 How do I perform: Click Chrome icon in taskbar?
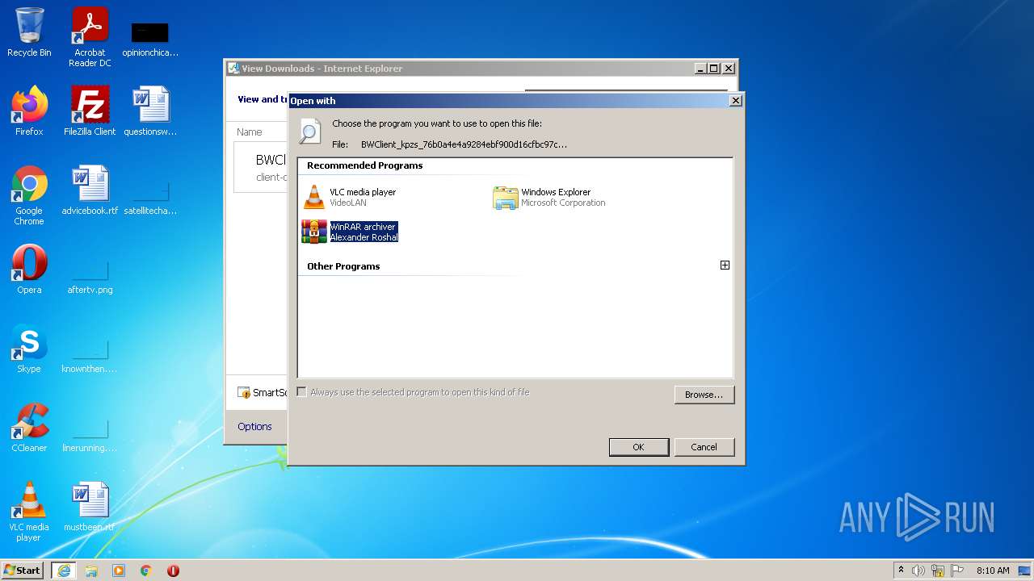[146, 571]
